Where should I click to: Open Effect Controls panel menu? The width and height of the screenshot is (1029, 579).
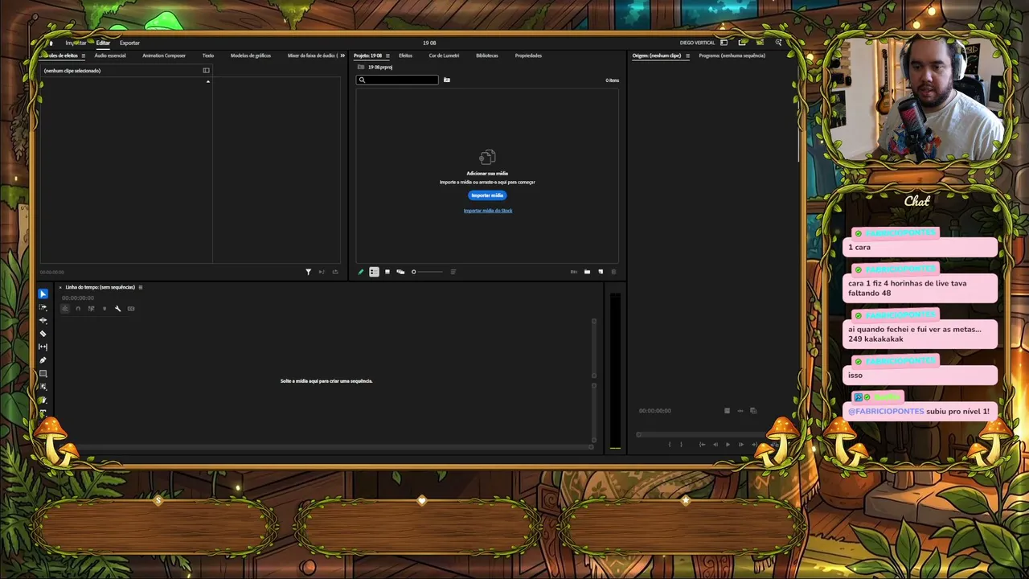(x=83, y=55)
